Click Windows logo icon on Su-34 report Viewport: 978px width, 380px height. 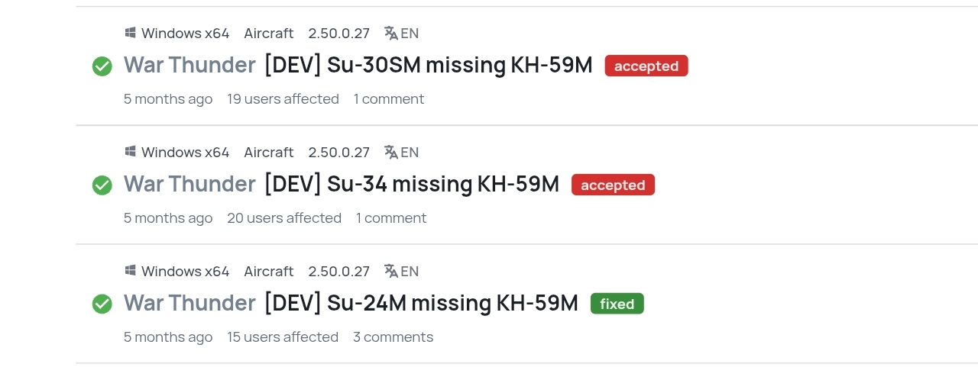coord(131,152)
